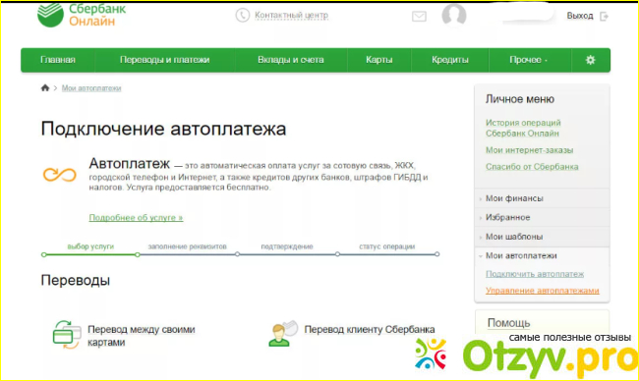Click the exit door icon

604,17
